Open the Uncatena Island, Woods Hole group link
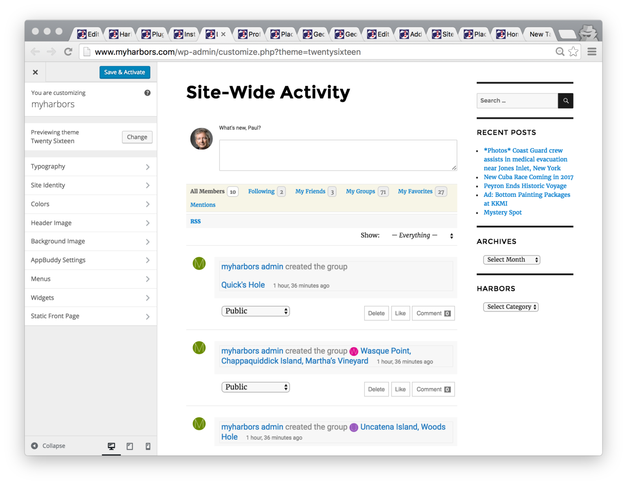This screenshot has height=485, width=627. coord(334,432)
